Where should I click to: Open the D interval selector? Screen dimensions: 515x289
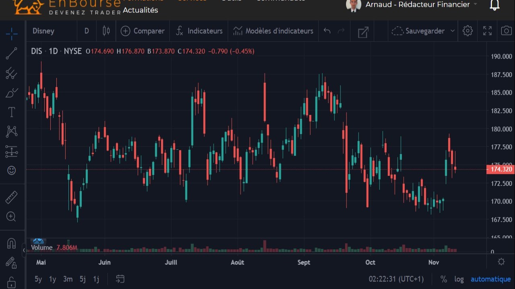87,31
